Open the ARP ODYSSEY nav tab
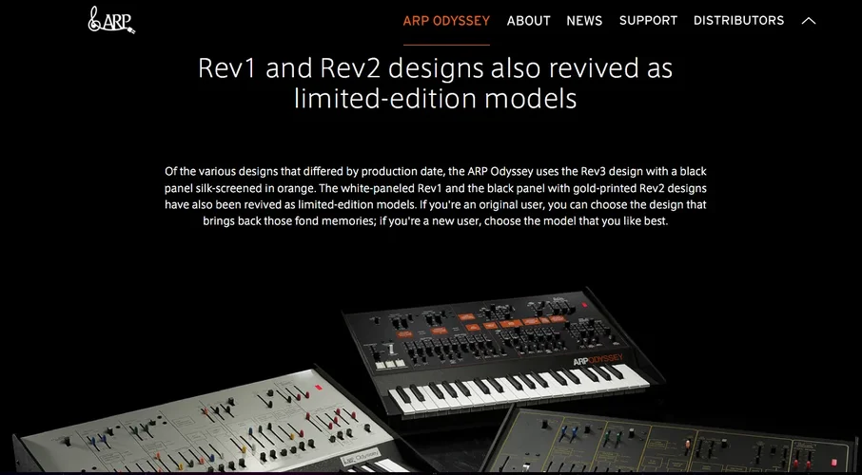862x475 pixels. click(x=446, y=21)
